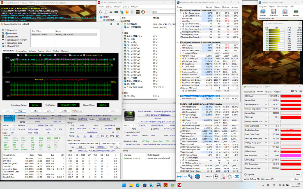Viewport: 303px width, 189px height.
Task: Open Windows Start button
Action: [124, 185]
